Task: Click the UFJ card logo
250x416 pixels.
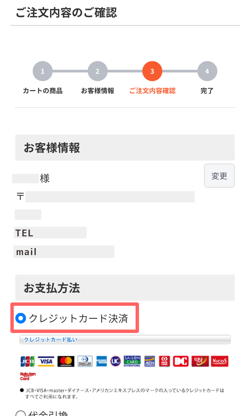Action: [200, 361]
